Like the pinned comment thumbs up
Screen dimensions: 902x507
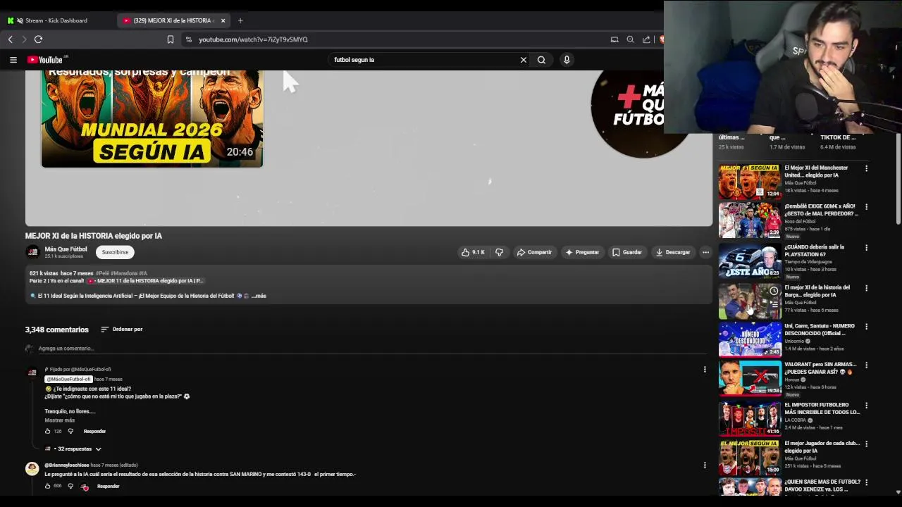[48, 432]
